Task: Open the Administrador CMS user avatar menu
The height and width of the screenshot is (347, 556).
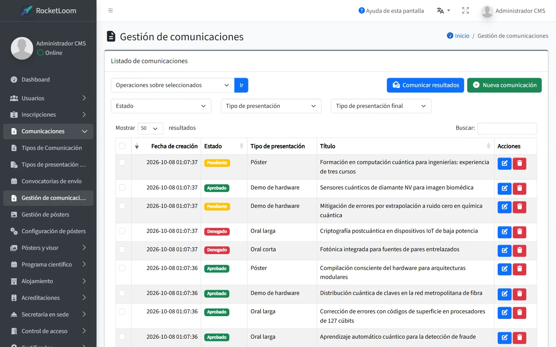Action: tap(487, 11)
